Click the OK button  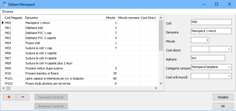click(x=223, y=106)
